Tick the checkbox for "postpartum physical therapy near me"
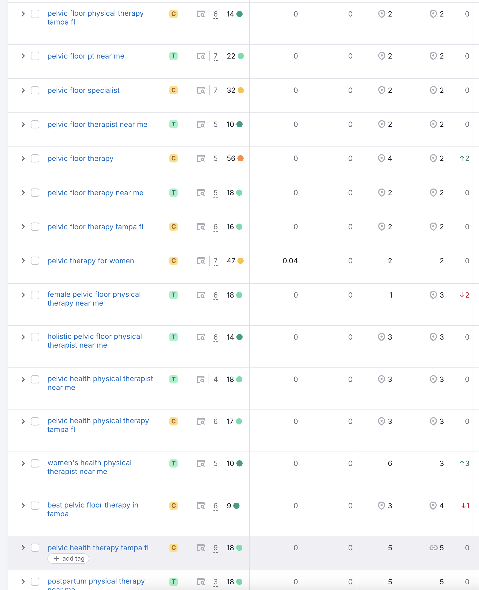The image size is (479, 590). point(35,582)
